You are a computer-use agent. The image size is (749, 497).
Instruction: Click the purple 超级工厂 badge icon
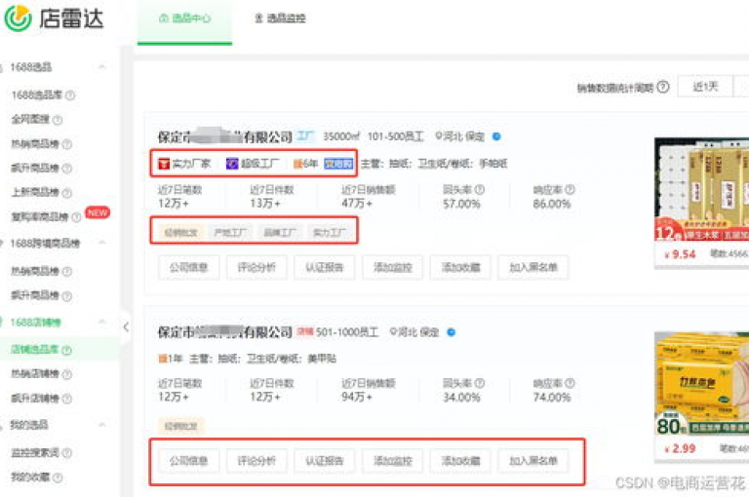click(x=232, y=164)
